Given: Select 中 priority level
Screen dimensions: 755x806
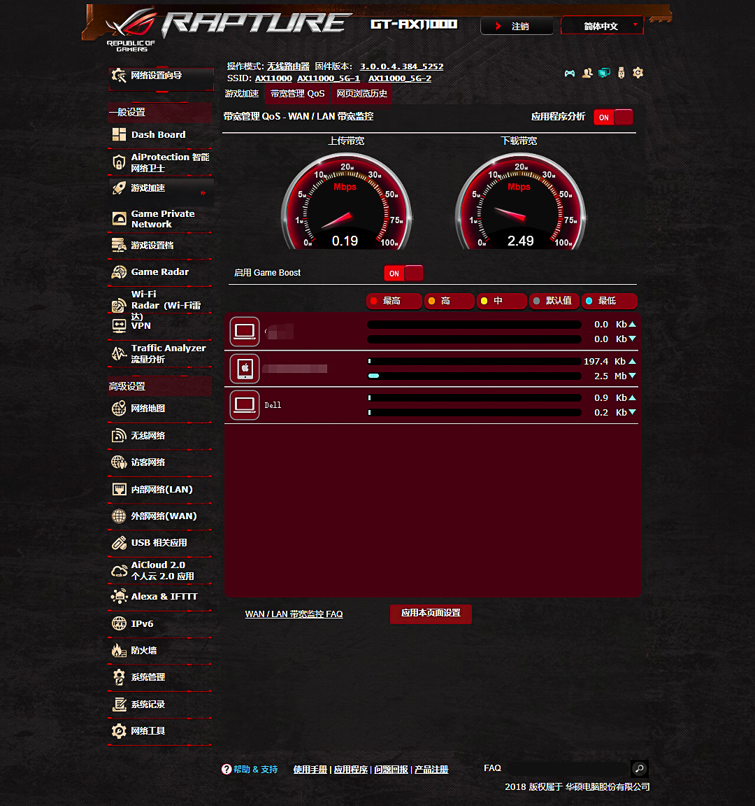Looking at the screenshot, I should [502, 302].
